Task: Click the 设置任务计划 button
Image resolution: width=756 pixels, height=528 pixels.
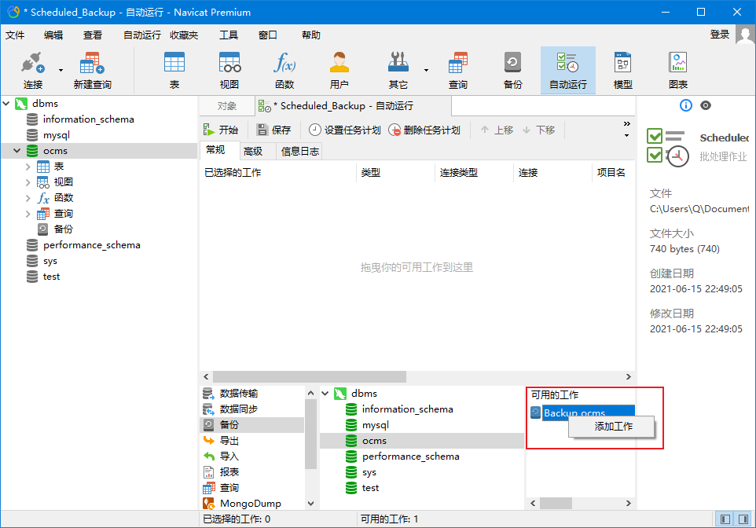Action: click(344, 130)
